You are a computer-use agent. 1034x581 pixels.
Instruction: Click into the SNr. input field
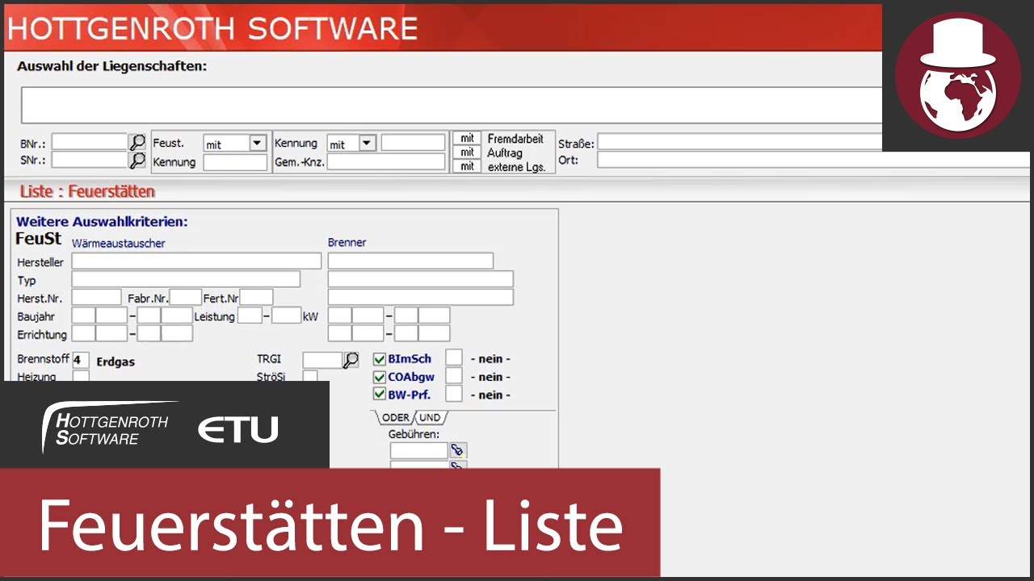(90, 160)
